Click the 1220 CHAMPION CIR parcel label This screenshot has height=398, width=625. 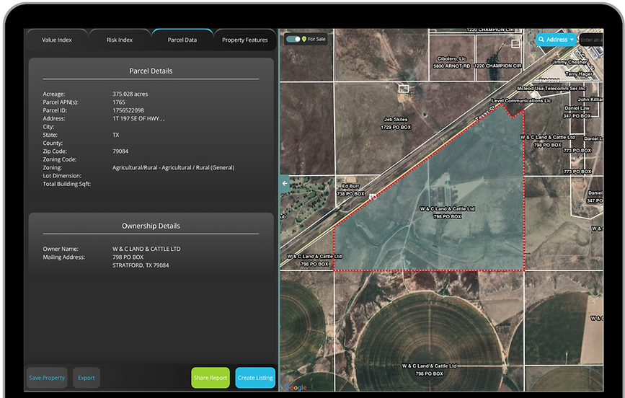[x=497, y=66]
